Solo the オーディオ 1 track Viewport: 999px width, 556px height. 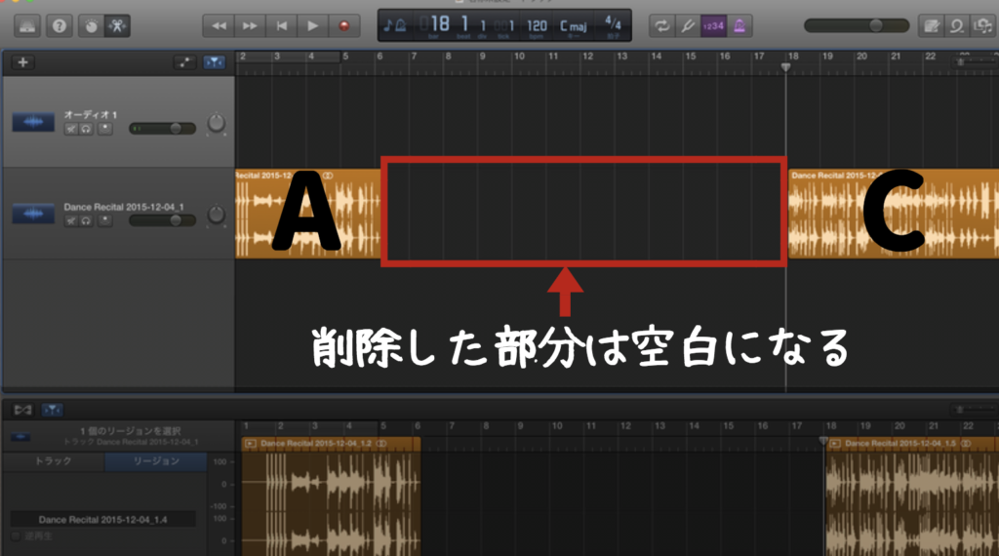coord(86,129)
